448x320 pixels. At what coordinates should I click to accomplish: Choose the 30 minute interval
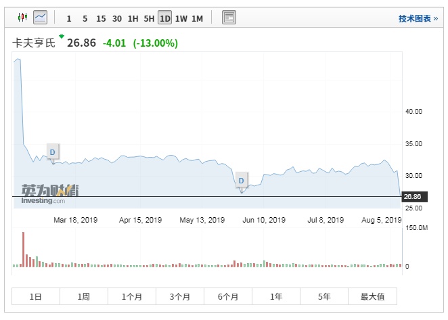[117, 18]
